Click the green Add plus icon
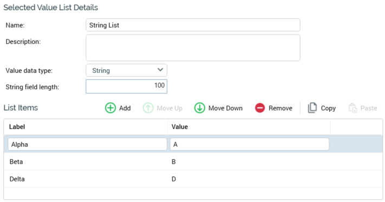Image resolution: width=385 pixels, height=202 pixels. 110,108
